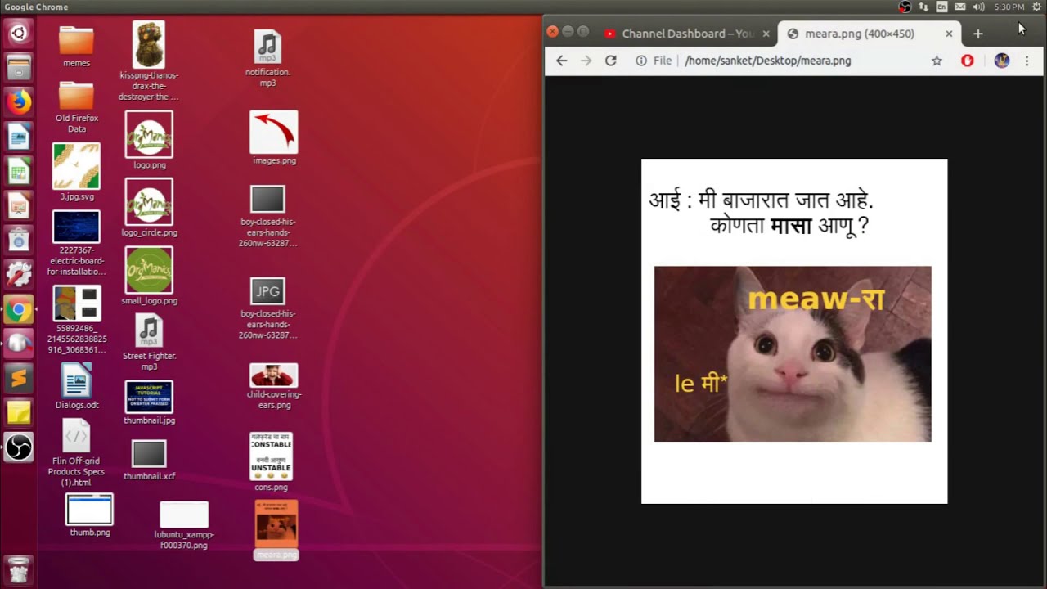This screenshot has height=589, width=1047.
Task: Open the Opera red extension icon
Action: click(x=968, y=61)
